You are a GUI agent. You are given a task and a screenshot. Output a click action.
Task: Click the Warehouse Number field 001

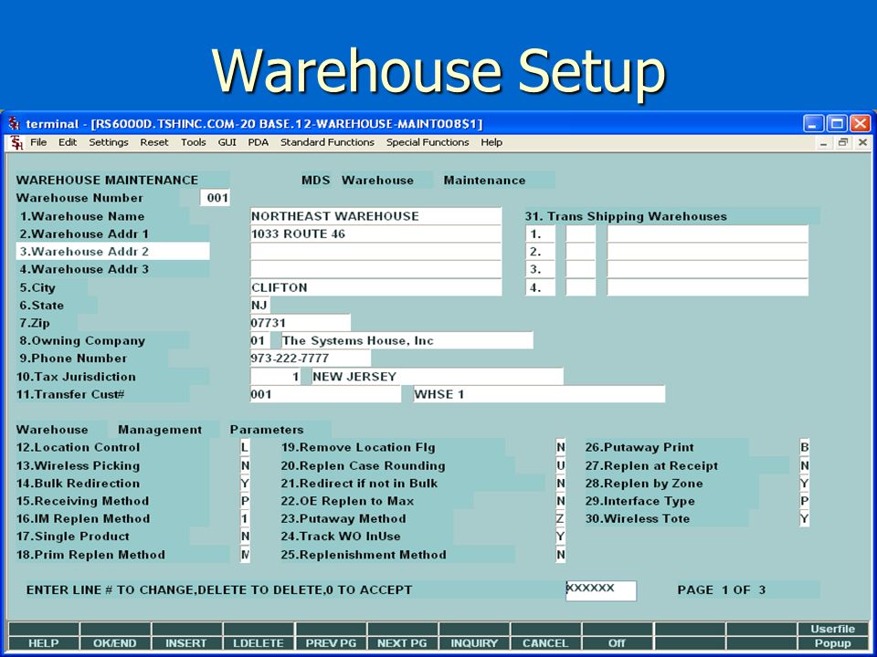216,198
